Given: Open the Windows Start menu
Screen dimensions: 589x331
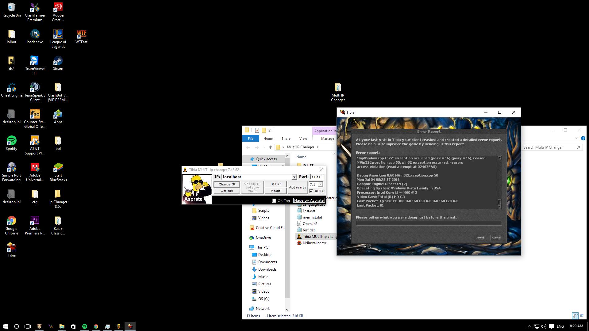Looking at the screenshot, I should (x=6, y=326).
